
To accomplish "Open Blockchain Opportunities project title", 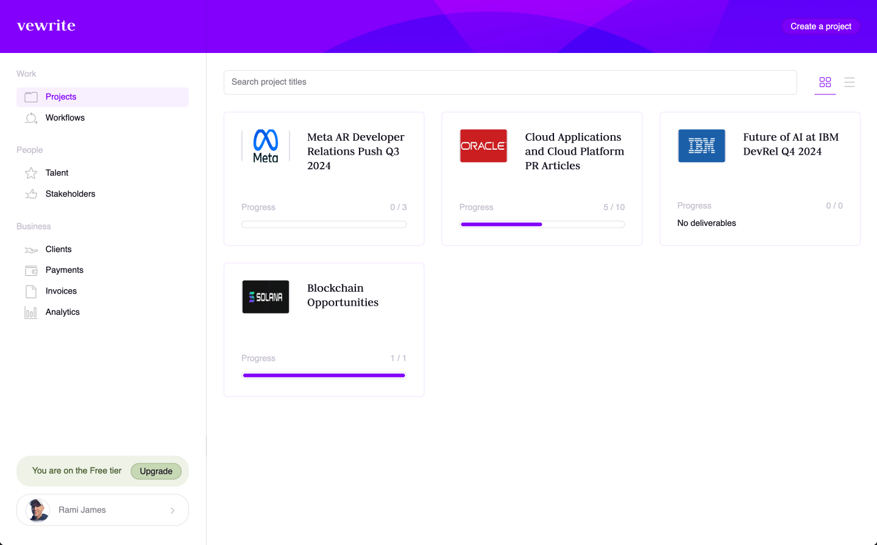I will [x=343, y=295].
